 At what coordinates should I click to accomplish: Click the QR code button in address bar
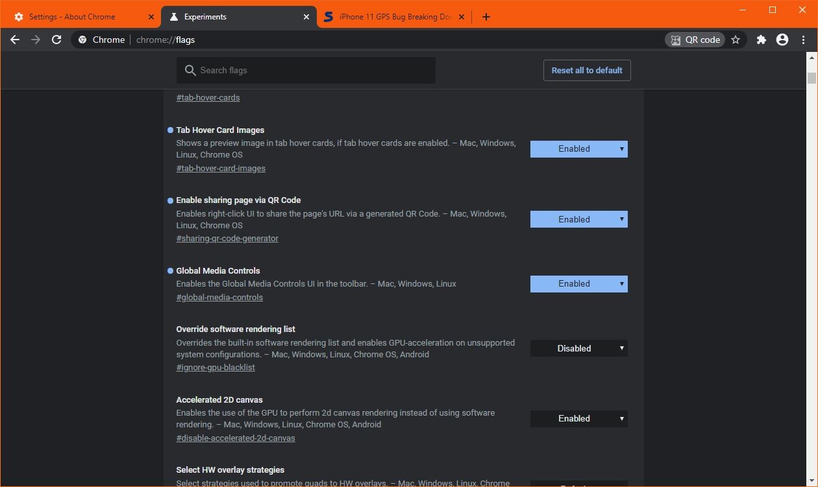coord(695,40)
